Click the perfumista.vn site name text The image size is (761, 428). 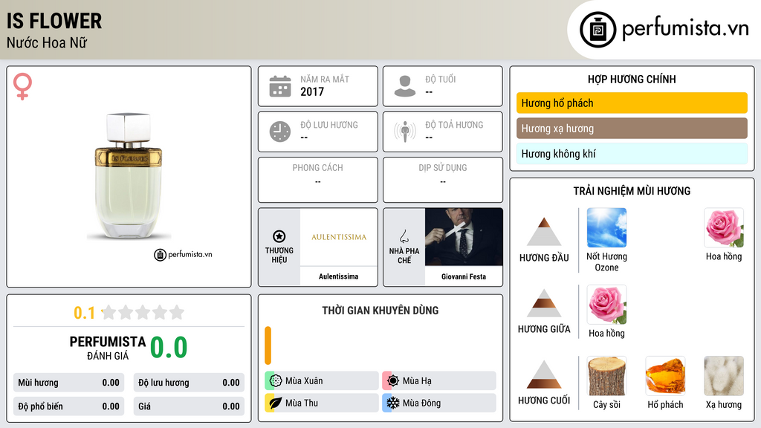coord(685,28)
